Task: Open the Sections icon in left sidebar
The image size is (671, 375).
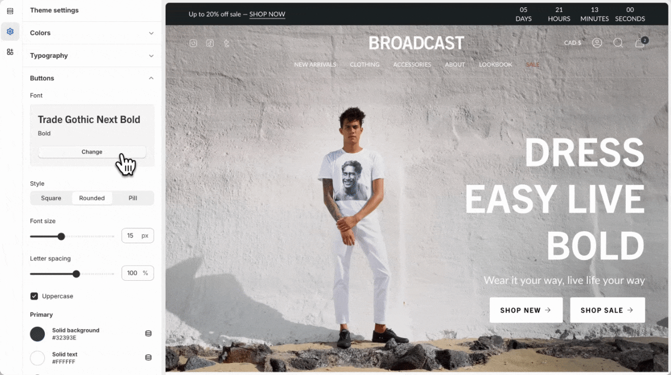Action: coord(10,11)
